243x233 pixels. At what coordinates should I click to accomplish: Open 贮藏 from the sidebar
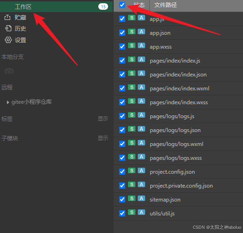20,17
